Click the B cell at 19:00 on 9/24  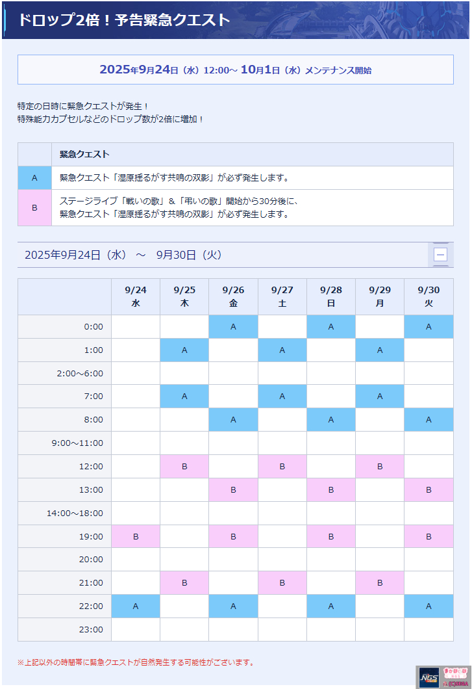tap(136, 536)
